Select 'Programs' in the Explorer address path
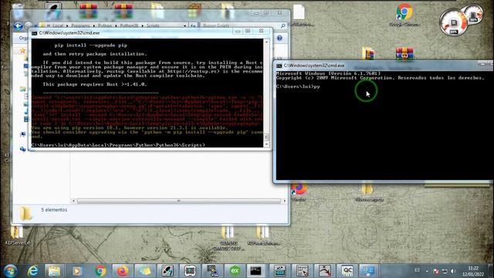 click(80, 25)
